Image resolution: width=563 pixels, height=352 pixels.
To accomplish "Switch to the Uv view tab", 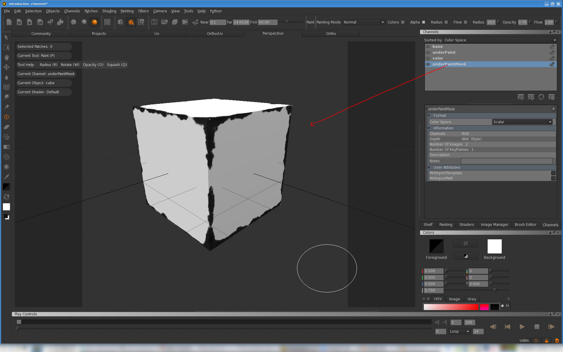I will (x=157, y=34).
